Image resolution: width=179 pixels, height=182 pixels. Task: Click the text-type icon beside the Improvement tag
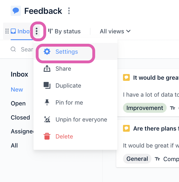coord(173,108)
